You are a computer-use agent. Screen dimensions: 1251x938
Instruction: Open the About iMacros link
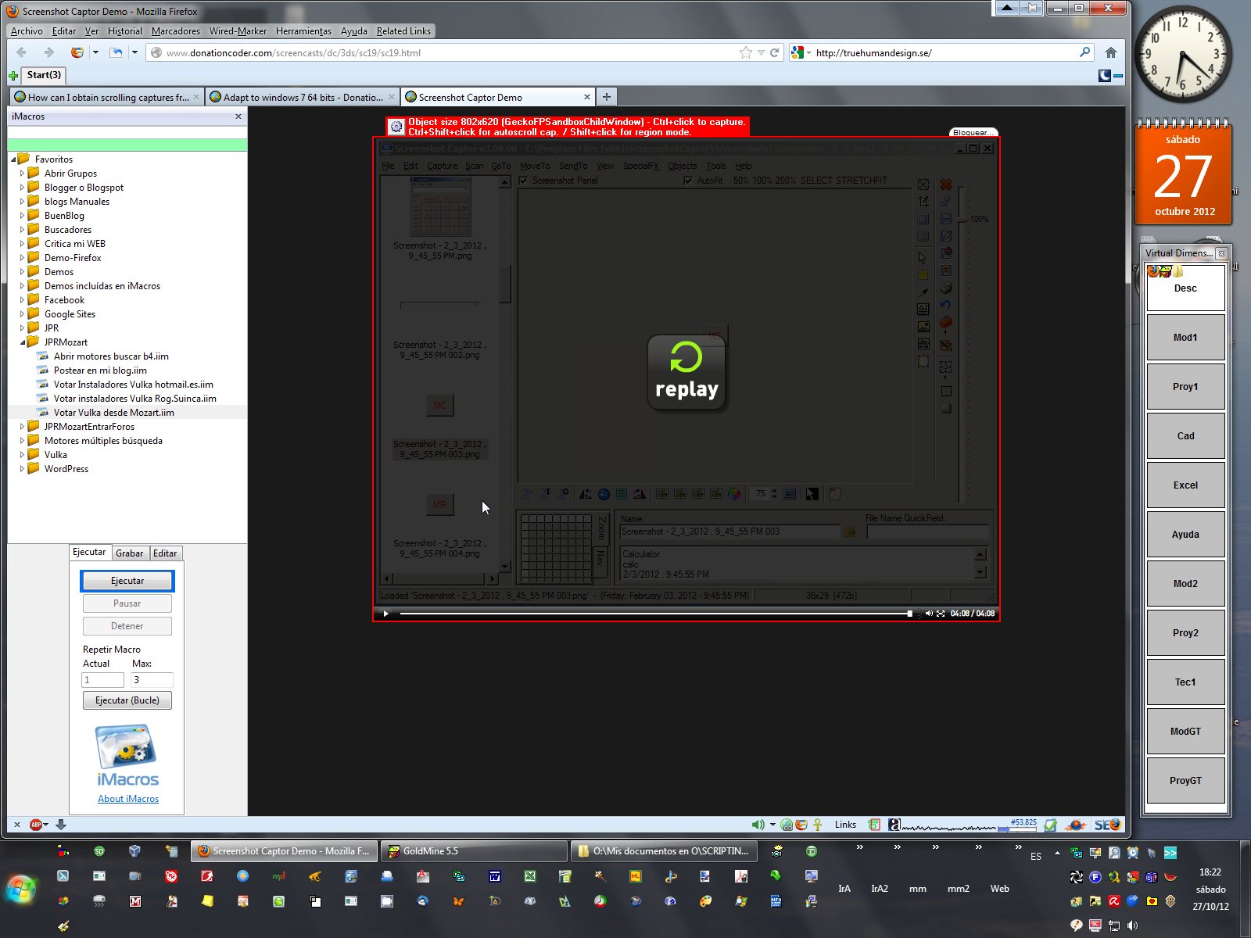click(128, 799)
